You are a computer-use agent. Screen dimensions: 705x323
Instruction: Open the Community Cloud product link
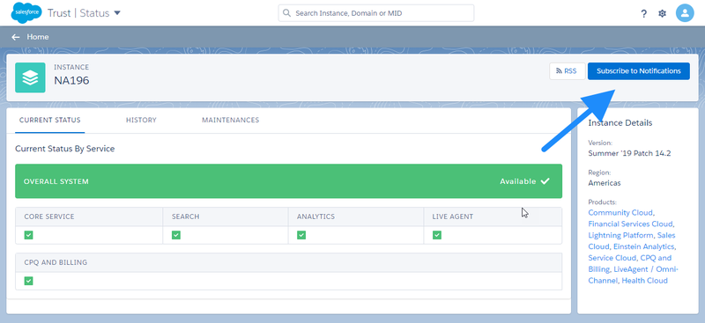(620, 212)
